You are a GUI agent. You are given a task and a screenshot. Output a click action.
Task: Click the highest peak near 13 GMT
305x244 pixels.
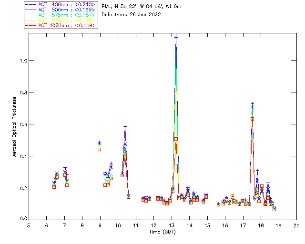(176, 37)
